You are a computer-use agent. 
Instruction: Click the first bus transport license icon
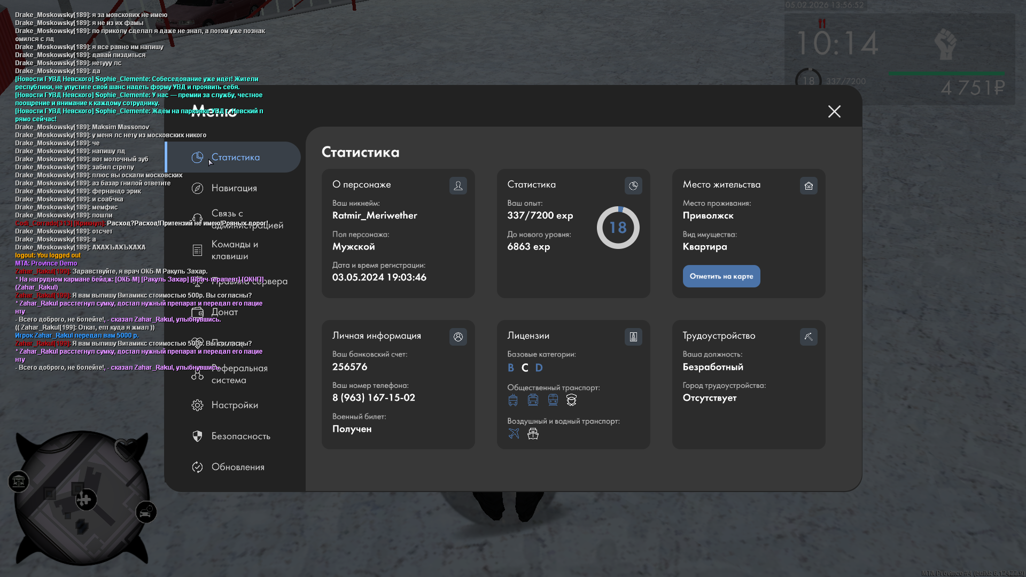tap(513, 400)
